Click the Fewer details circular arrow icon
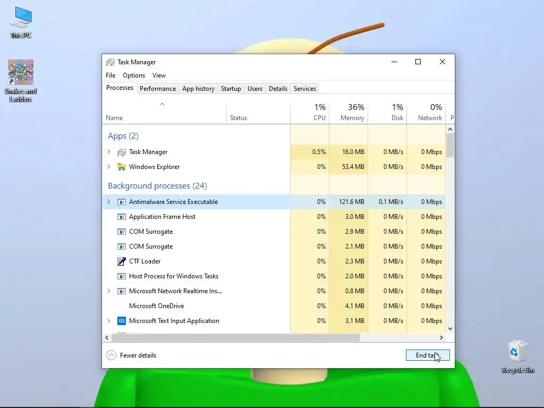Viewport: 544px width, 408px height. click(x=111, y=355)
